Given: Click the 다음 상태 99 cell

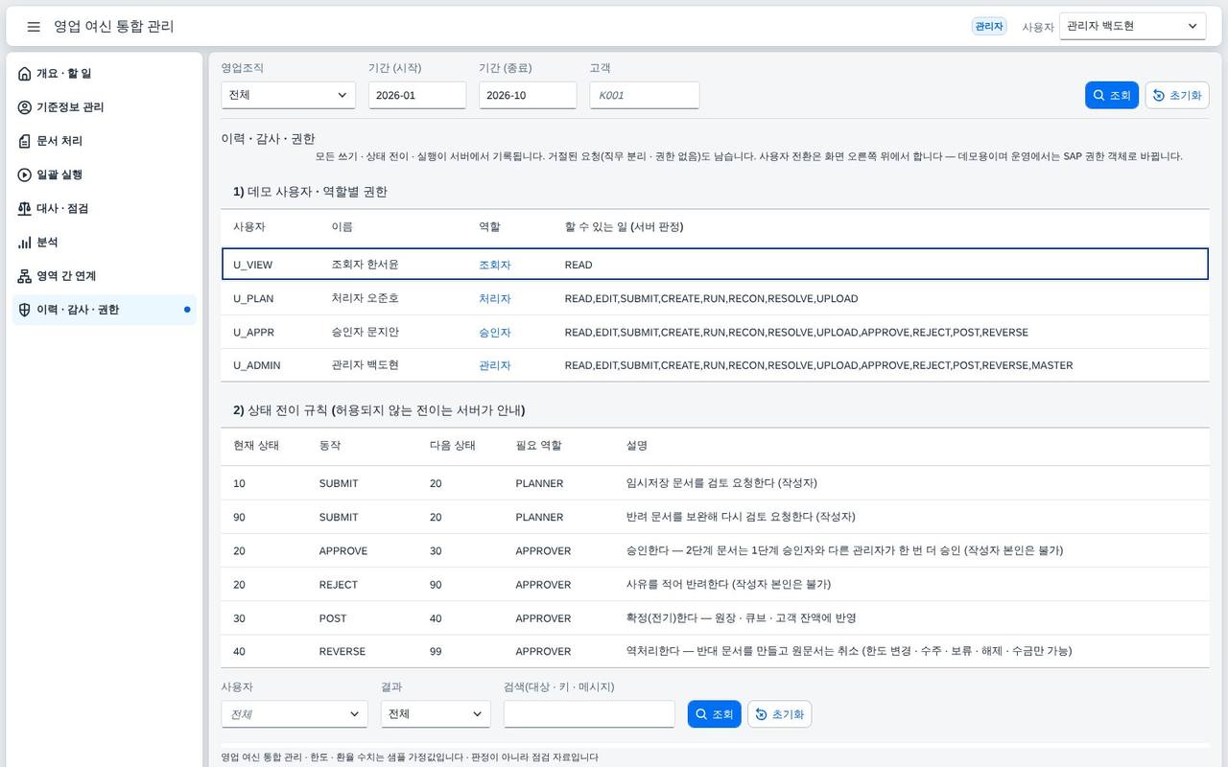Looking at the screenshot, I should (x=436, y=651).
